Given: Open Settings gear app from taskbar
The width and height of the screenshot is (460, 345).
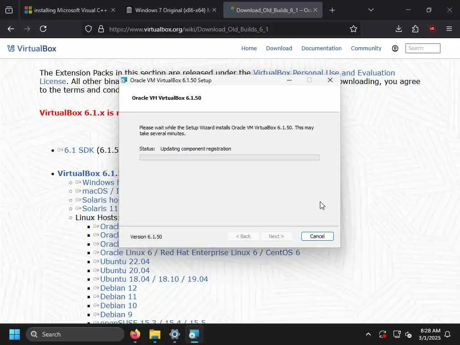Looking at the screenshot, I should pos(174,334).
